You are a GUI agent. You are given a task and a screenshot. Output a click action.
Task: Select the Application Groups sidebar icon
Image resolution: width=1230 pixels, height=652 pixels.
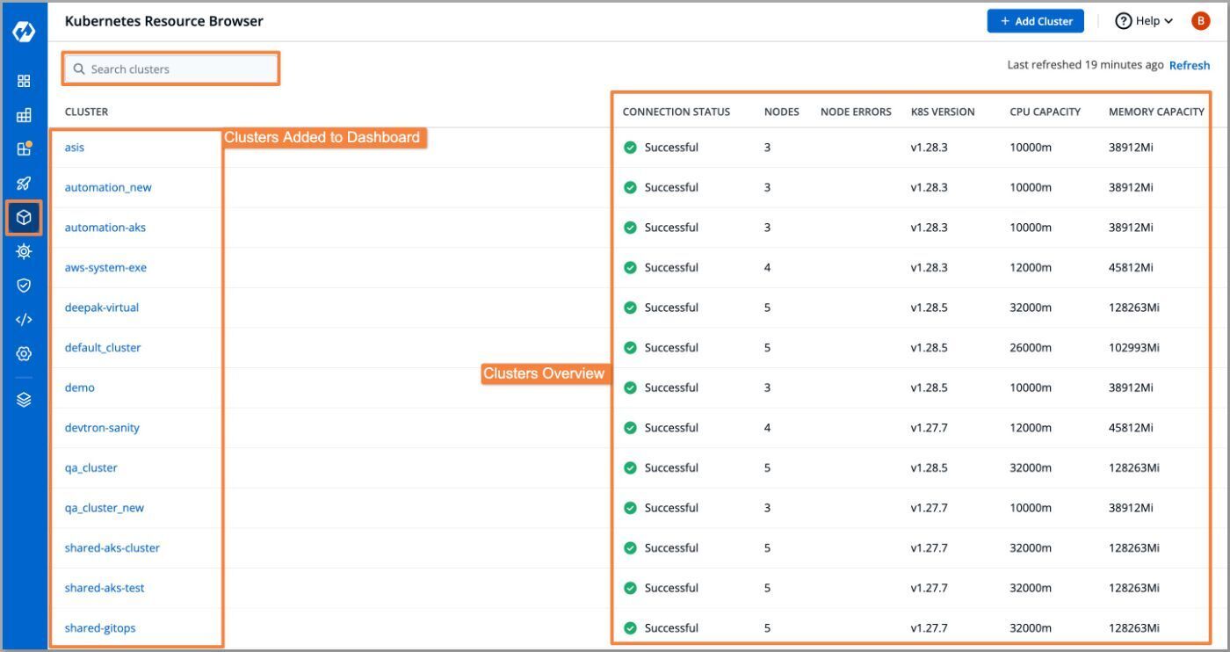tap(24, 114)
